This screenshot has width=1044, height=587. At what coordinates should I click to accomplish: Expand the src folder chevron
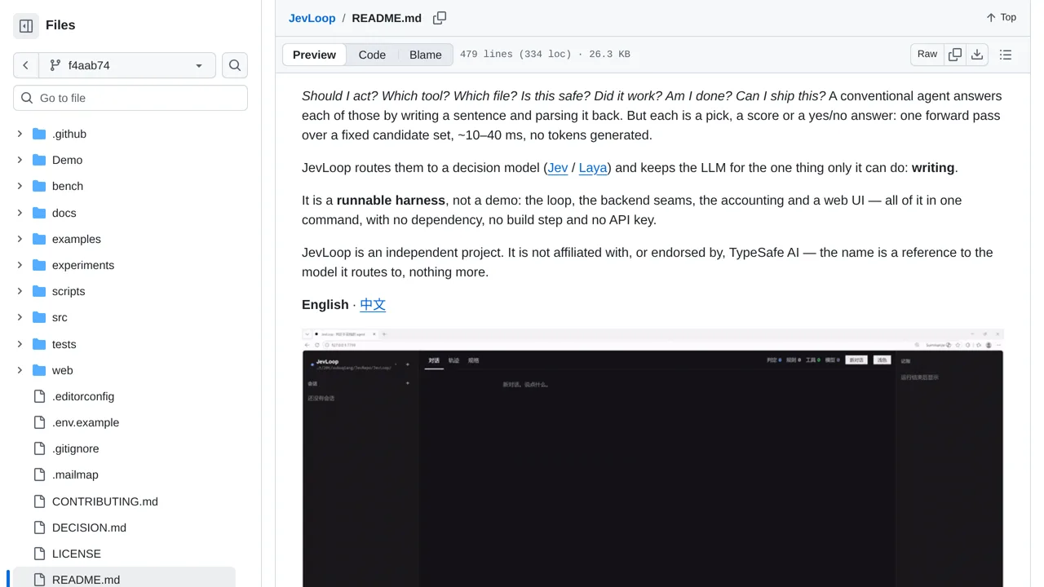(20, 317)
